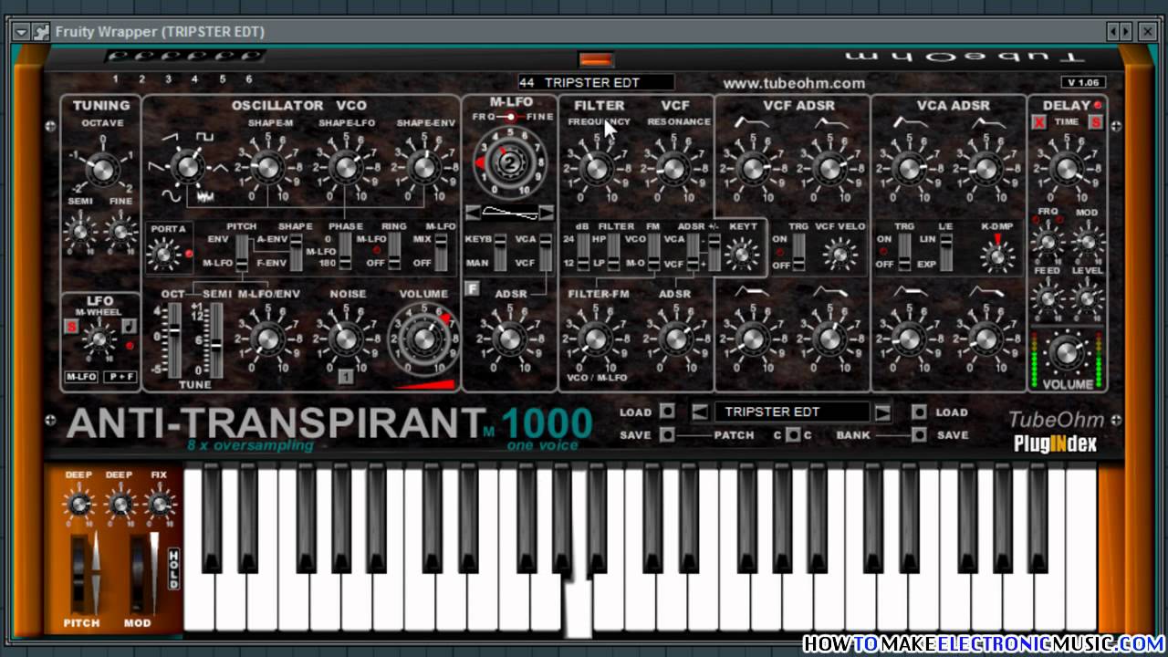Click next patch arrow beside TRIPSTER EDT
1168x657 pixels.
tap(882, 412)
